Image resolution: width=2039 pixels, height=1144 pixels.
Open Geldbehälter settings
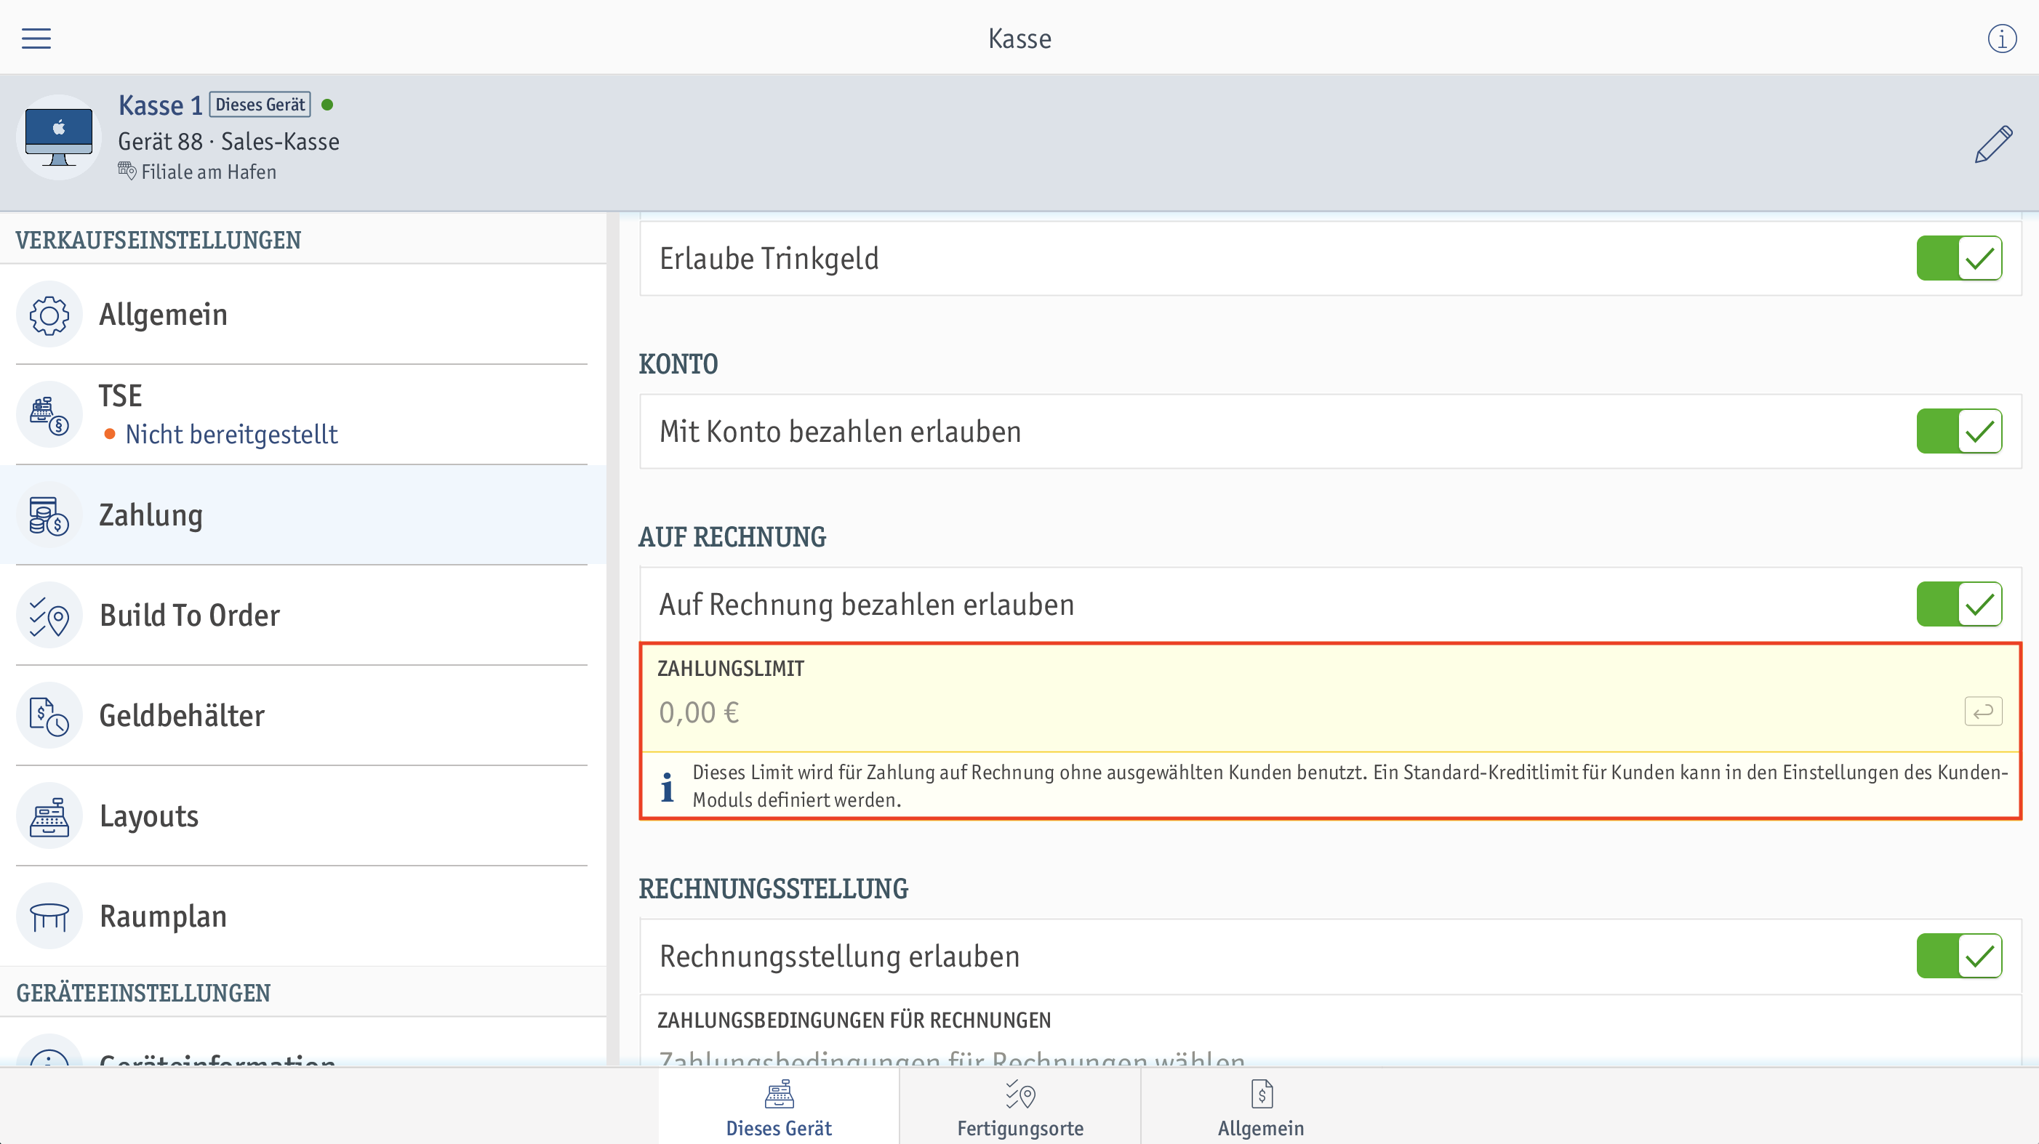pos(302,716)
